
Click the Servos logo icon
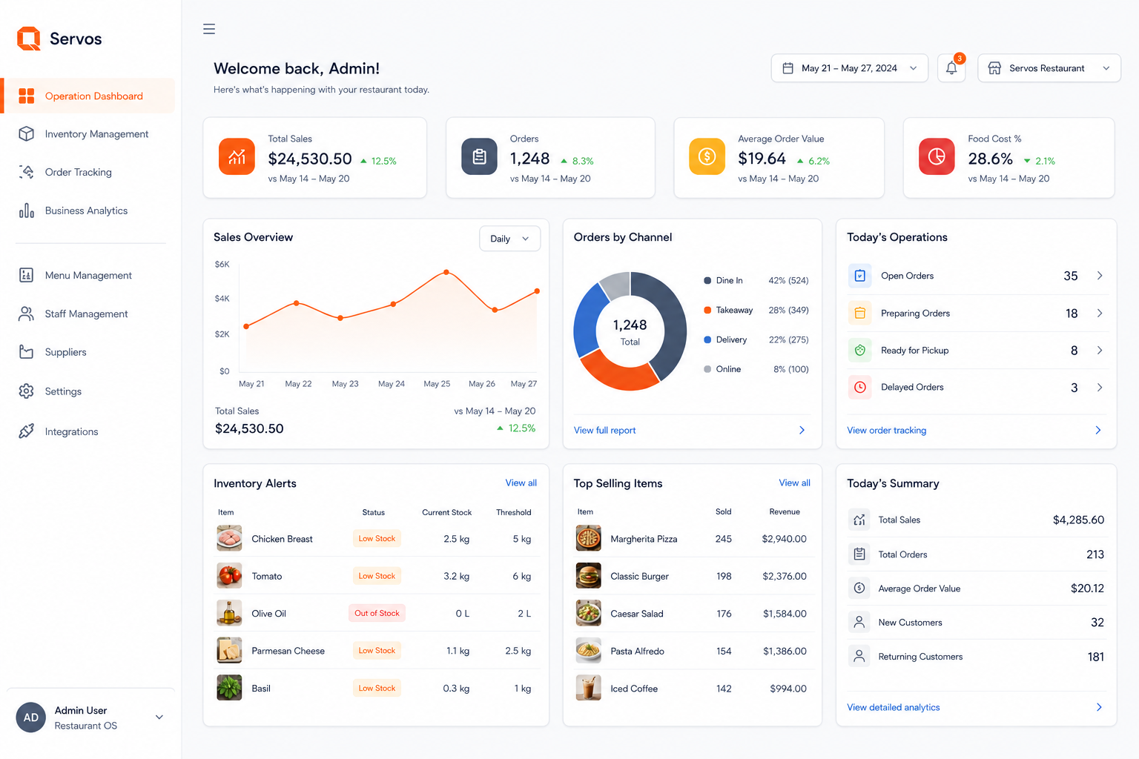coord(29,39)
